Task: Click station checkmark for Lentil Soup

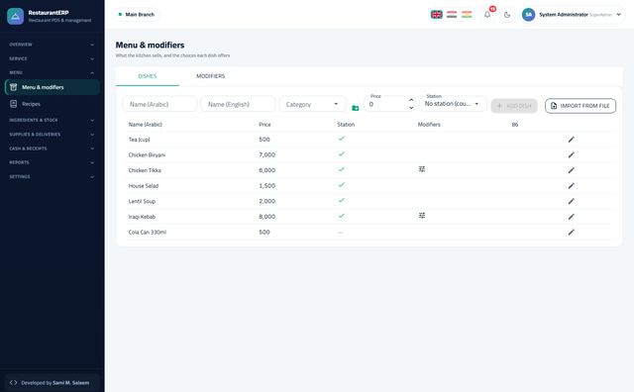Action: 342,200
